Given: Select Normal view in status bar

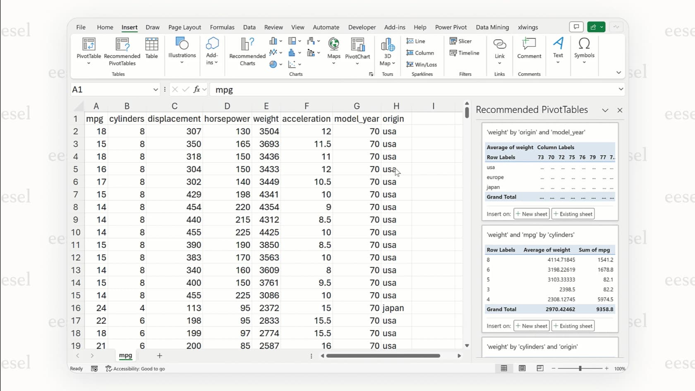Looking at the screenshot, I should (x=504, y=368).
